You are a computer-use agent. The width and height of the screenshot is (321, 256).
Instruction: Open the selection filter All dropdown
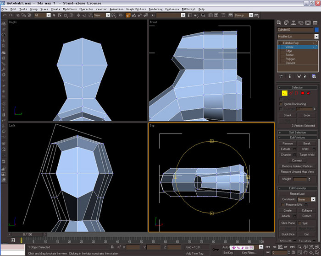49,15
